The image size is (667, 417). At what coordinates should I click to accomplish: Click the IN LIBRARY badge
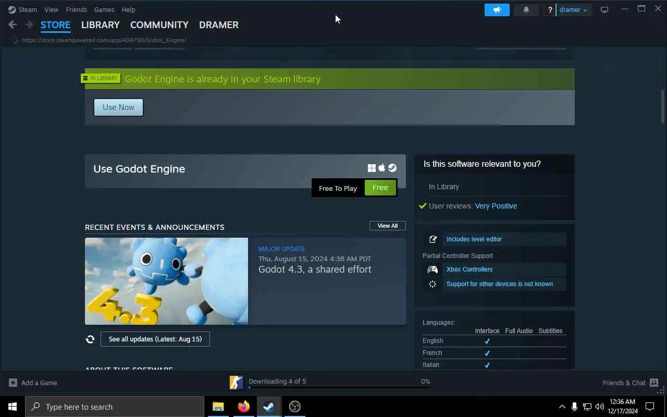101,78
